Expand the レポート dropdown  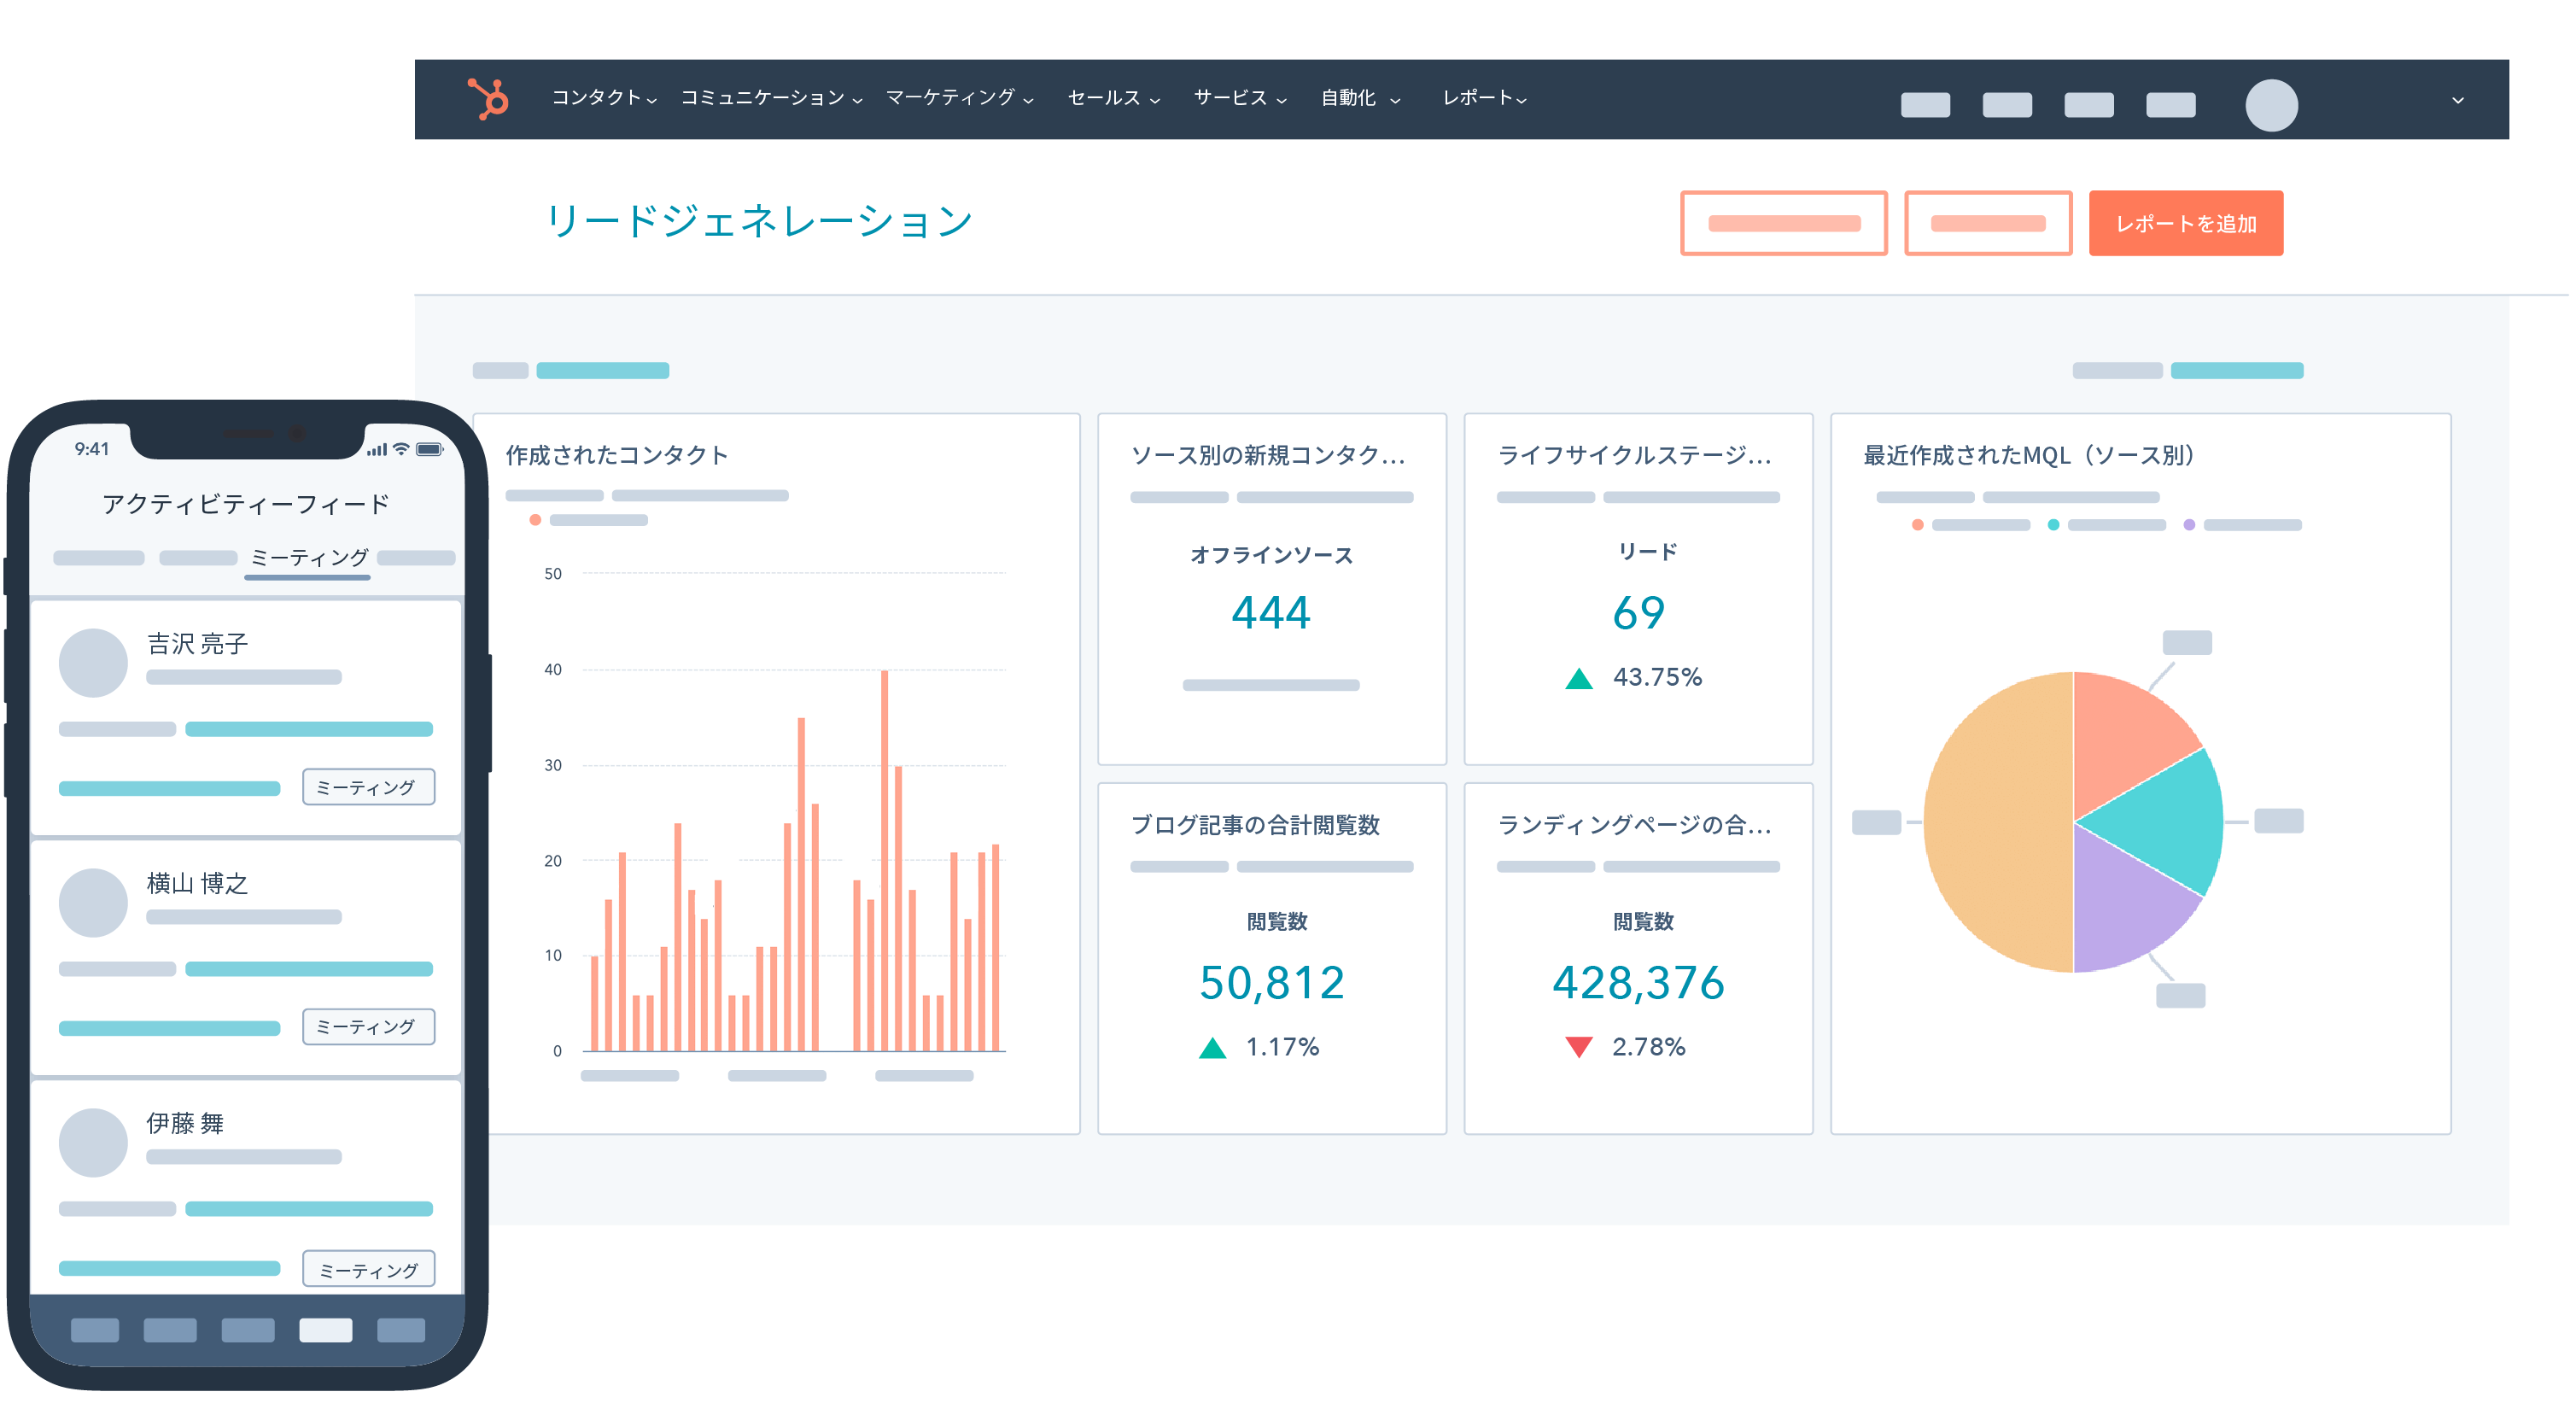pyautogui.click(x=1483, y=98)
